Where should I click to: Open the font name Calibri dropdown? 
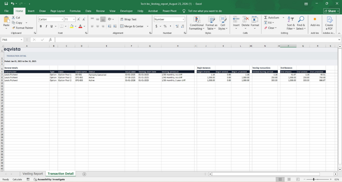(62, 19)
